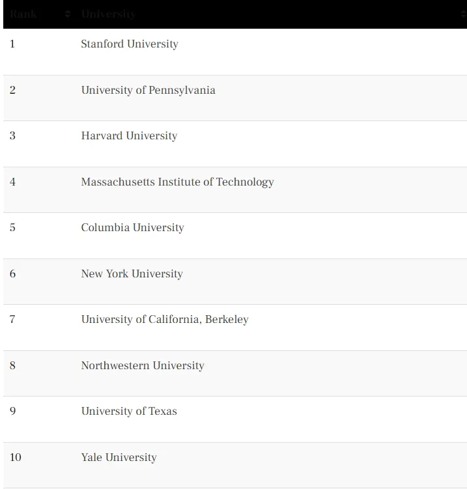467x489 pixels.
Task: Click University of California, Berkeley
Action: coord(165,320)
